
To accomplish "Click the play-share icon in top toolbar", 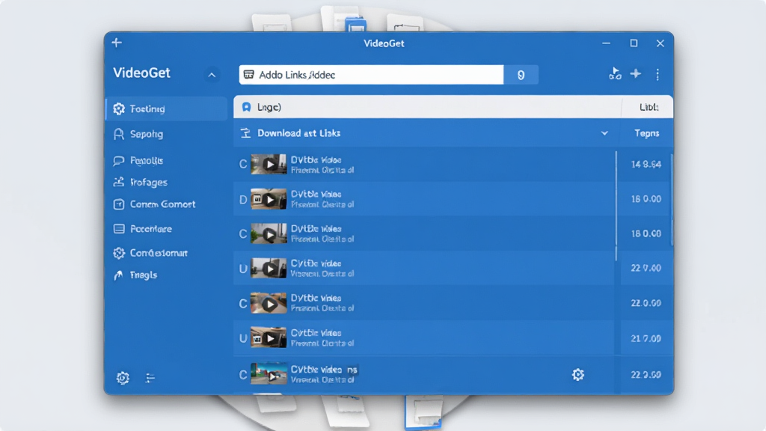I will [x=615, y=74].
